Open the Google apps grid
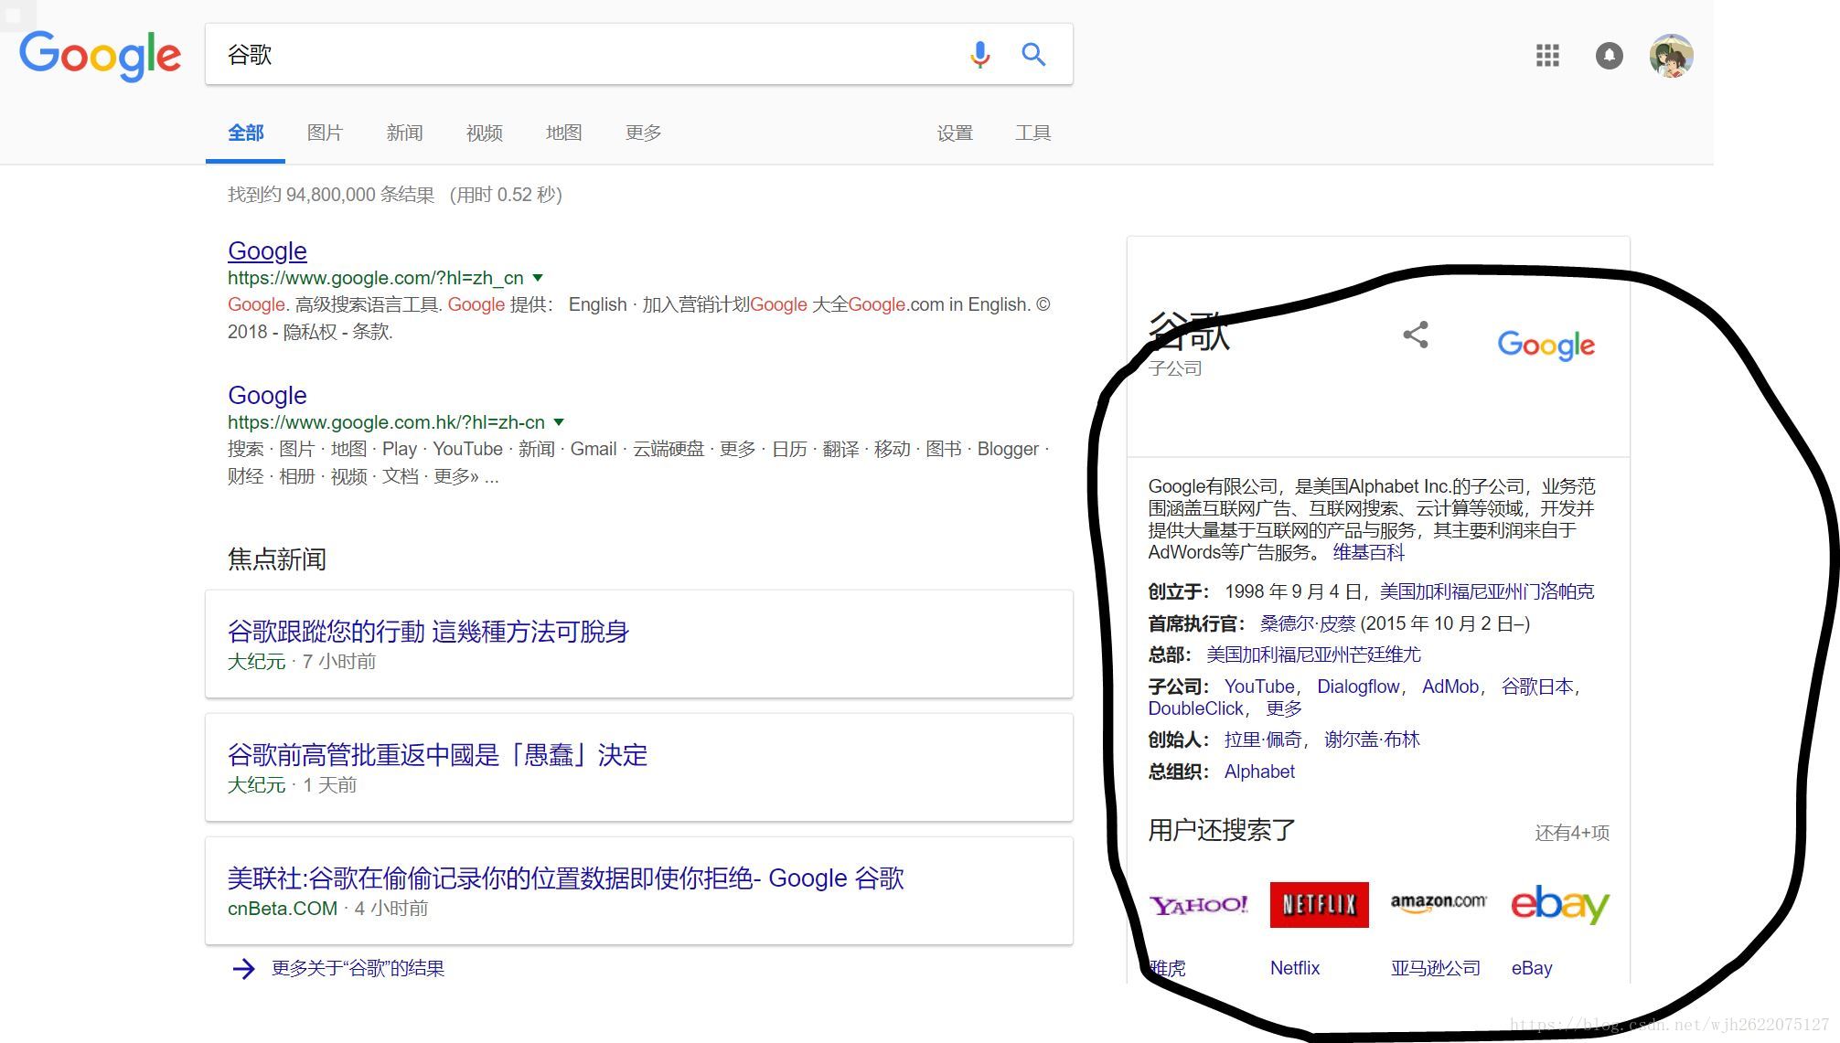 1547,56
